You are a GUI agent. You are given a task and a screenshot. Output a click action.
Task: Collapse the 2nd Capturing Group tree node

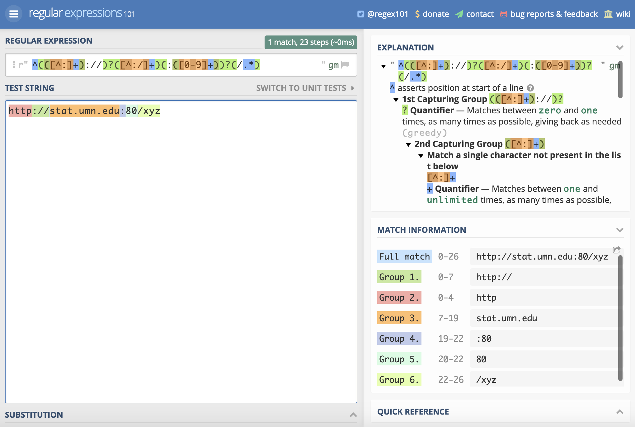408,144
